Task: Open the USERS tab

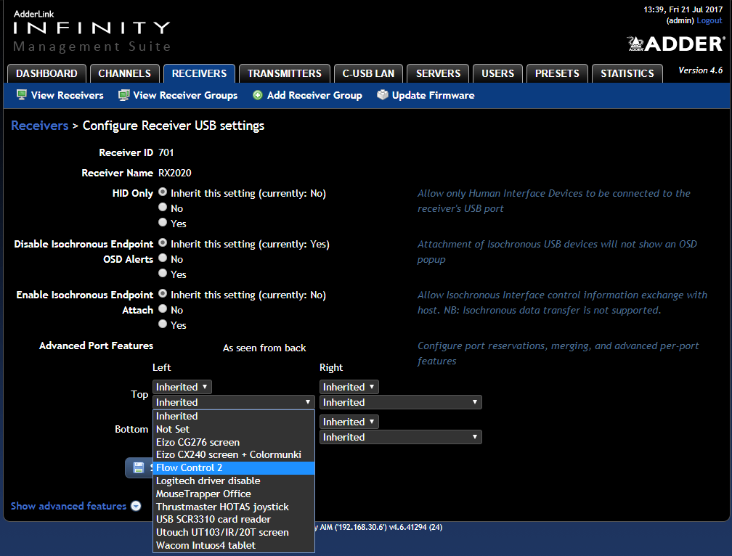Action: click(497, 74)
